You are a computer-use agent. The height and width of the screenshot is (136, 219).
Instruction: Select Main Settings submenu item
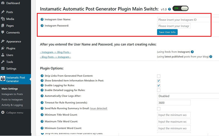(x=10, y=89)
